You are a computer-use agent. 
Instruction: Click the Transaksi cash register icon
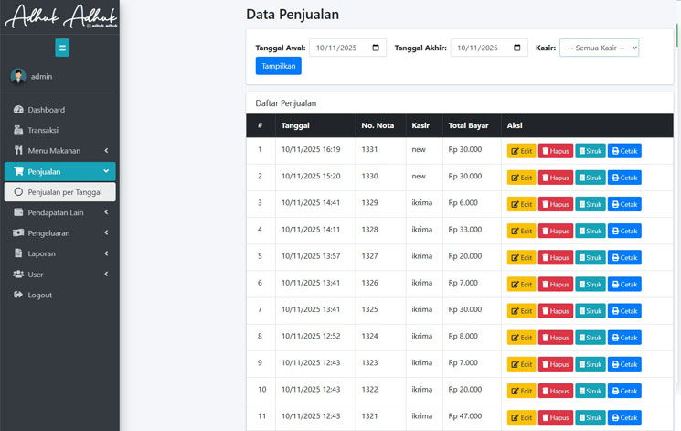[x=18, y=130]
